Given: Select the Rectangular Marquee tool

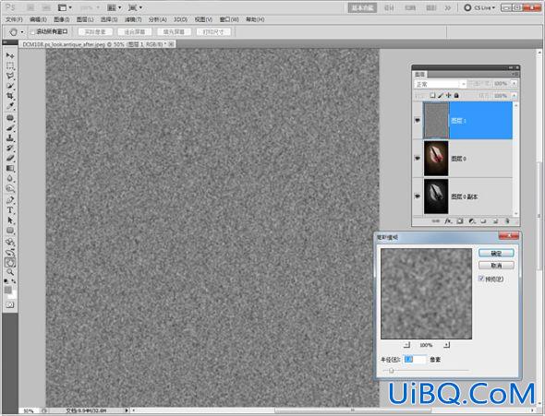Looking at the screenshot, I should click(10, 65).
